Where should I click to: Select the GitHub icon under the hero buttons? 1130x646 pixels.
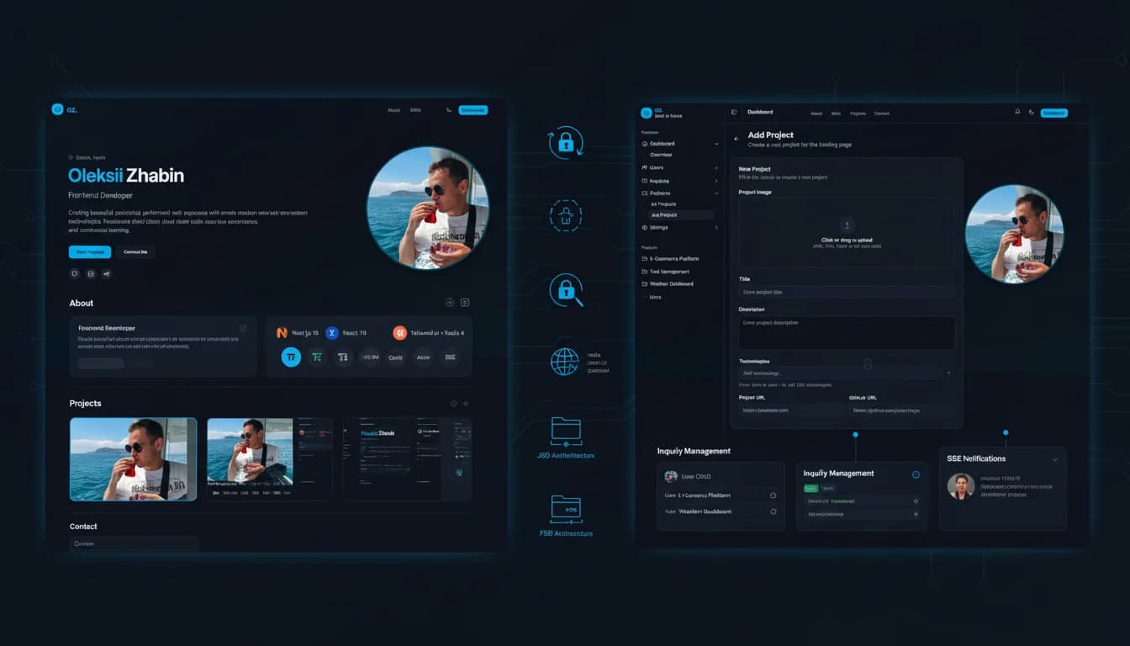tap(75, 273)
